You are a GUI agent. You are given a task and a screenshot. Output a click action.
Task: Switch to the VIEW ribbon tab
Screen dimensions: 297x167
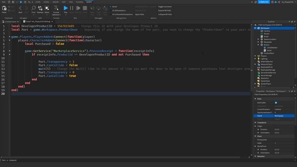tap(71, 2)
